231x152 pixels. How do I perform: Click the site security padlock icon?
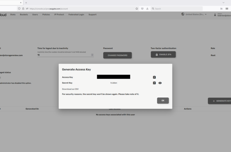coord(23,9)
